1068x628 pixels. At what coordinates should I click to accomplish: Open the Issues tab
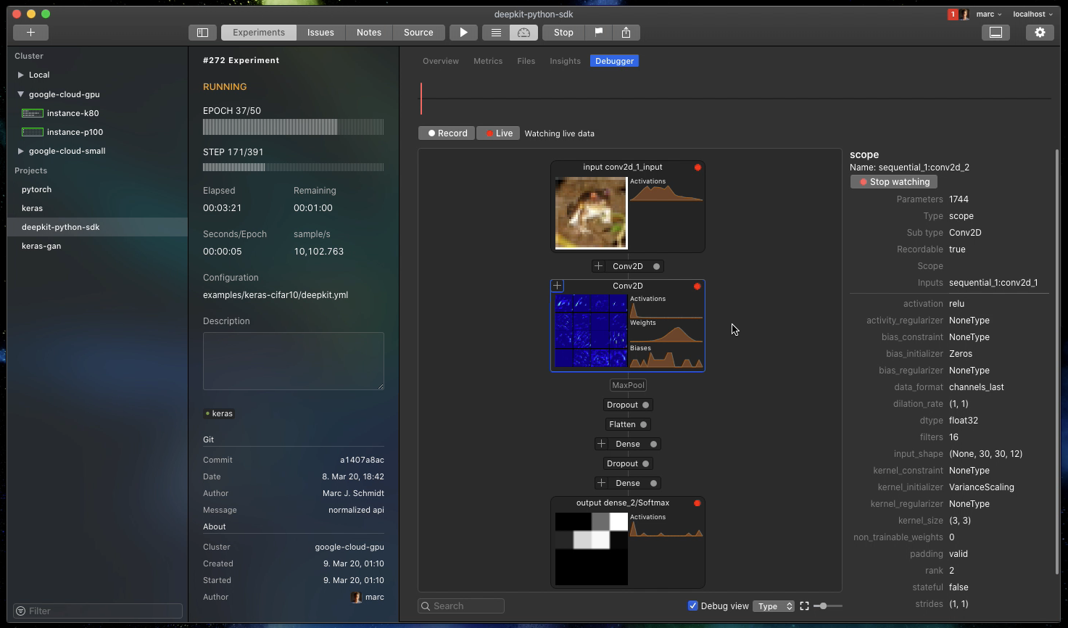coord(320,32)
